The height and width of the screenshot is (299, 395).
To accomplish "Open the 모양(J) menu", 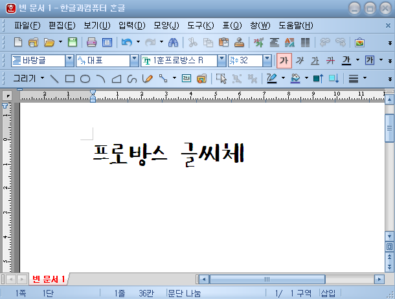I will point(166,25).
